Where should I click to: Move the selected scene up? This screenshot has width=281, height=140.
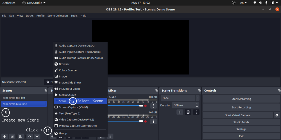(x=30, y=136)
